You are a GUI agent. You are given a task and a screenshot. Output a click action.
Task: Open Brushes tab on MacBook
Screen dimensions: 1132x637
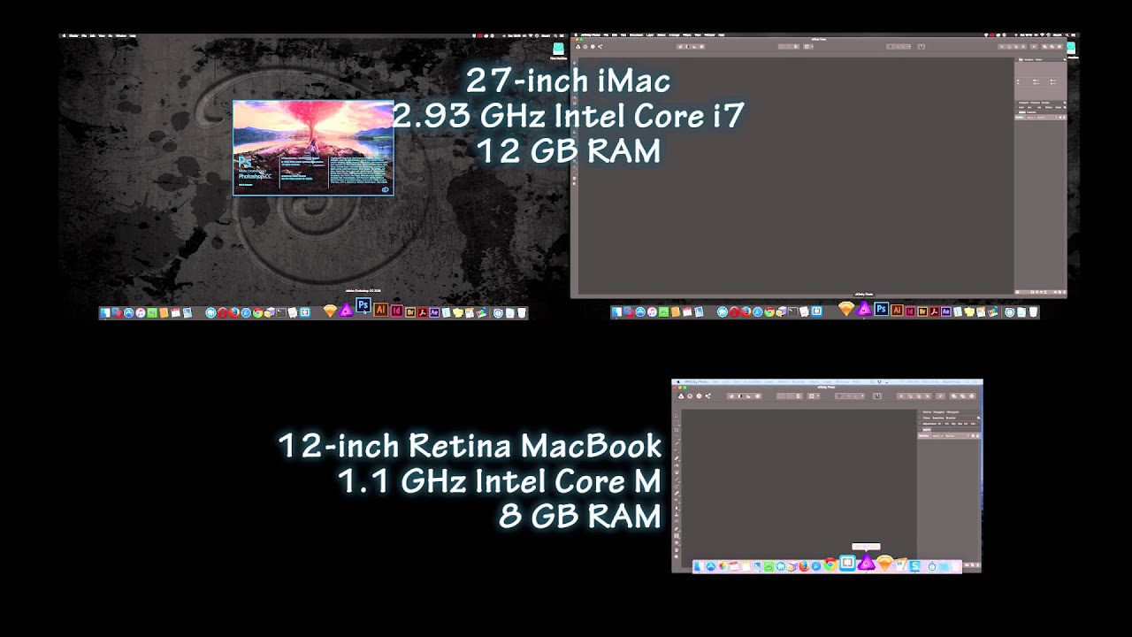tap(951, 418)
